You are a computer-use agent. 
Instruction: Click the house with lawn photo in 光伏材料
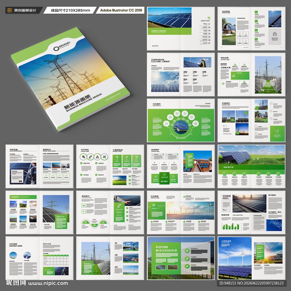pyautogui.click(x=229, y=31)
